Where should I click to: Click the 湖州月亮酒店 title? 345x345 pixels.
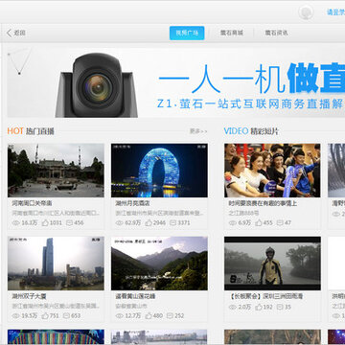[x=132, y=203]
